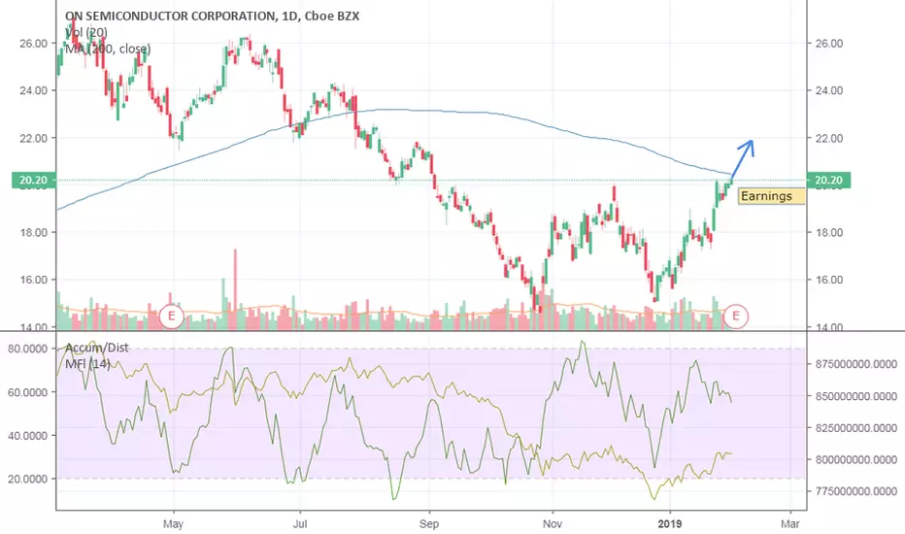Click the 18.00 label on right price axis
The height and width of the screenshot is (534, 905).
[829, 233]
